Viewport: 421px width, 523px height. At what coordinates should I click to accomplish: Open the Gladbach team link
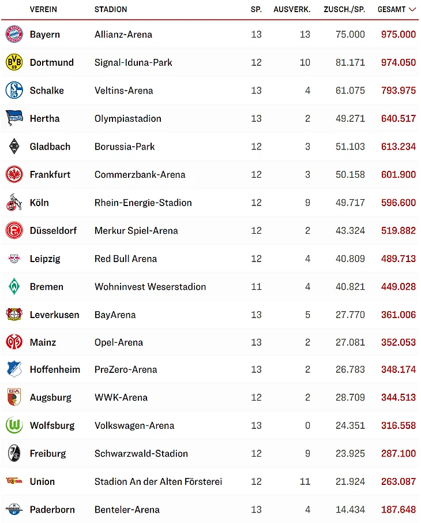(50, 147)
